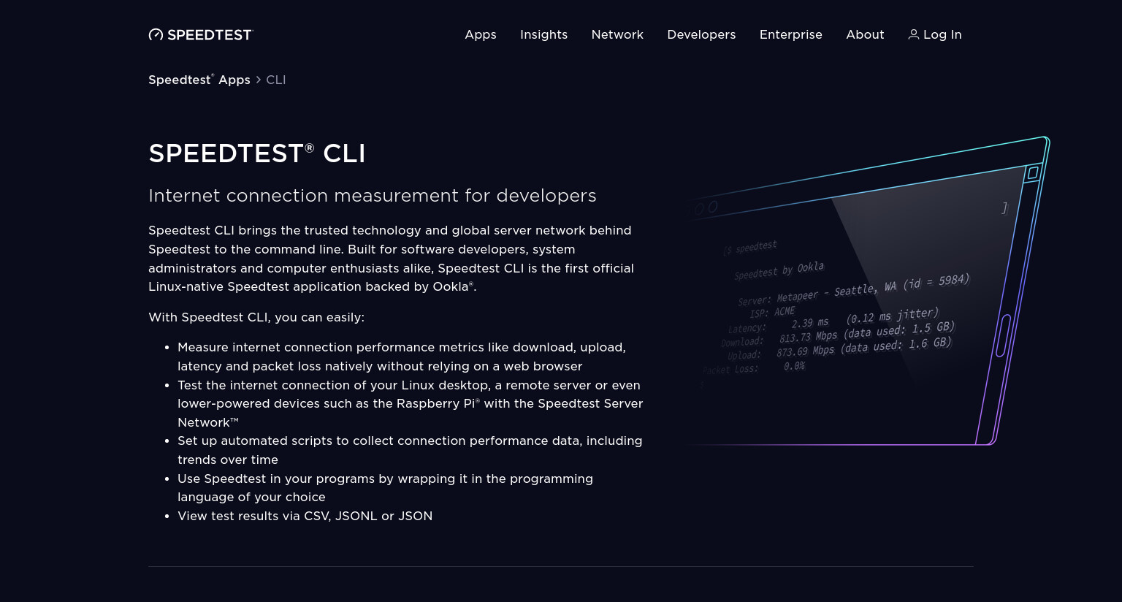This screenshot has height=602, width=1122.
Task: Click bullet starting 'Measure internet connection performance'
Action: pos(402,357)
